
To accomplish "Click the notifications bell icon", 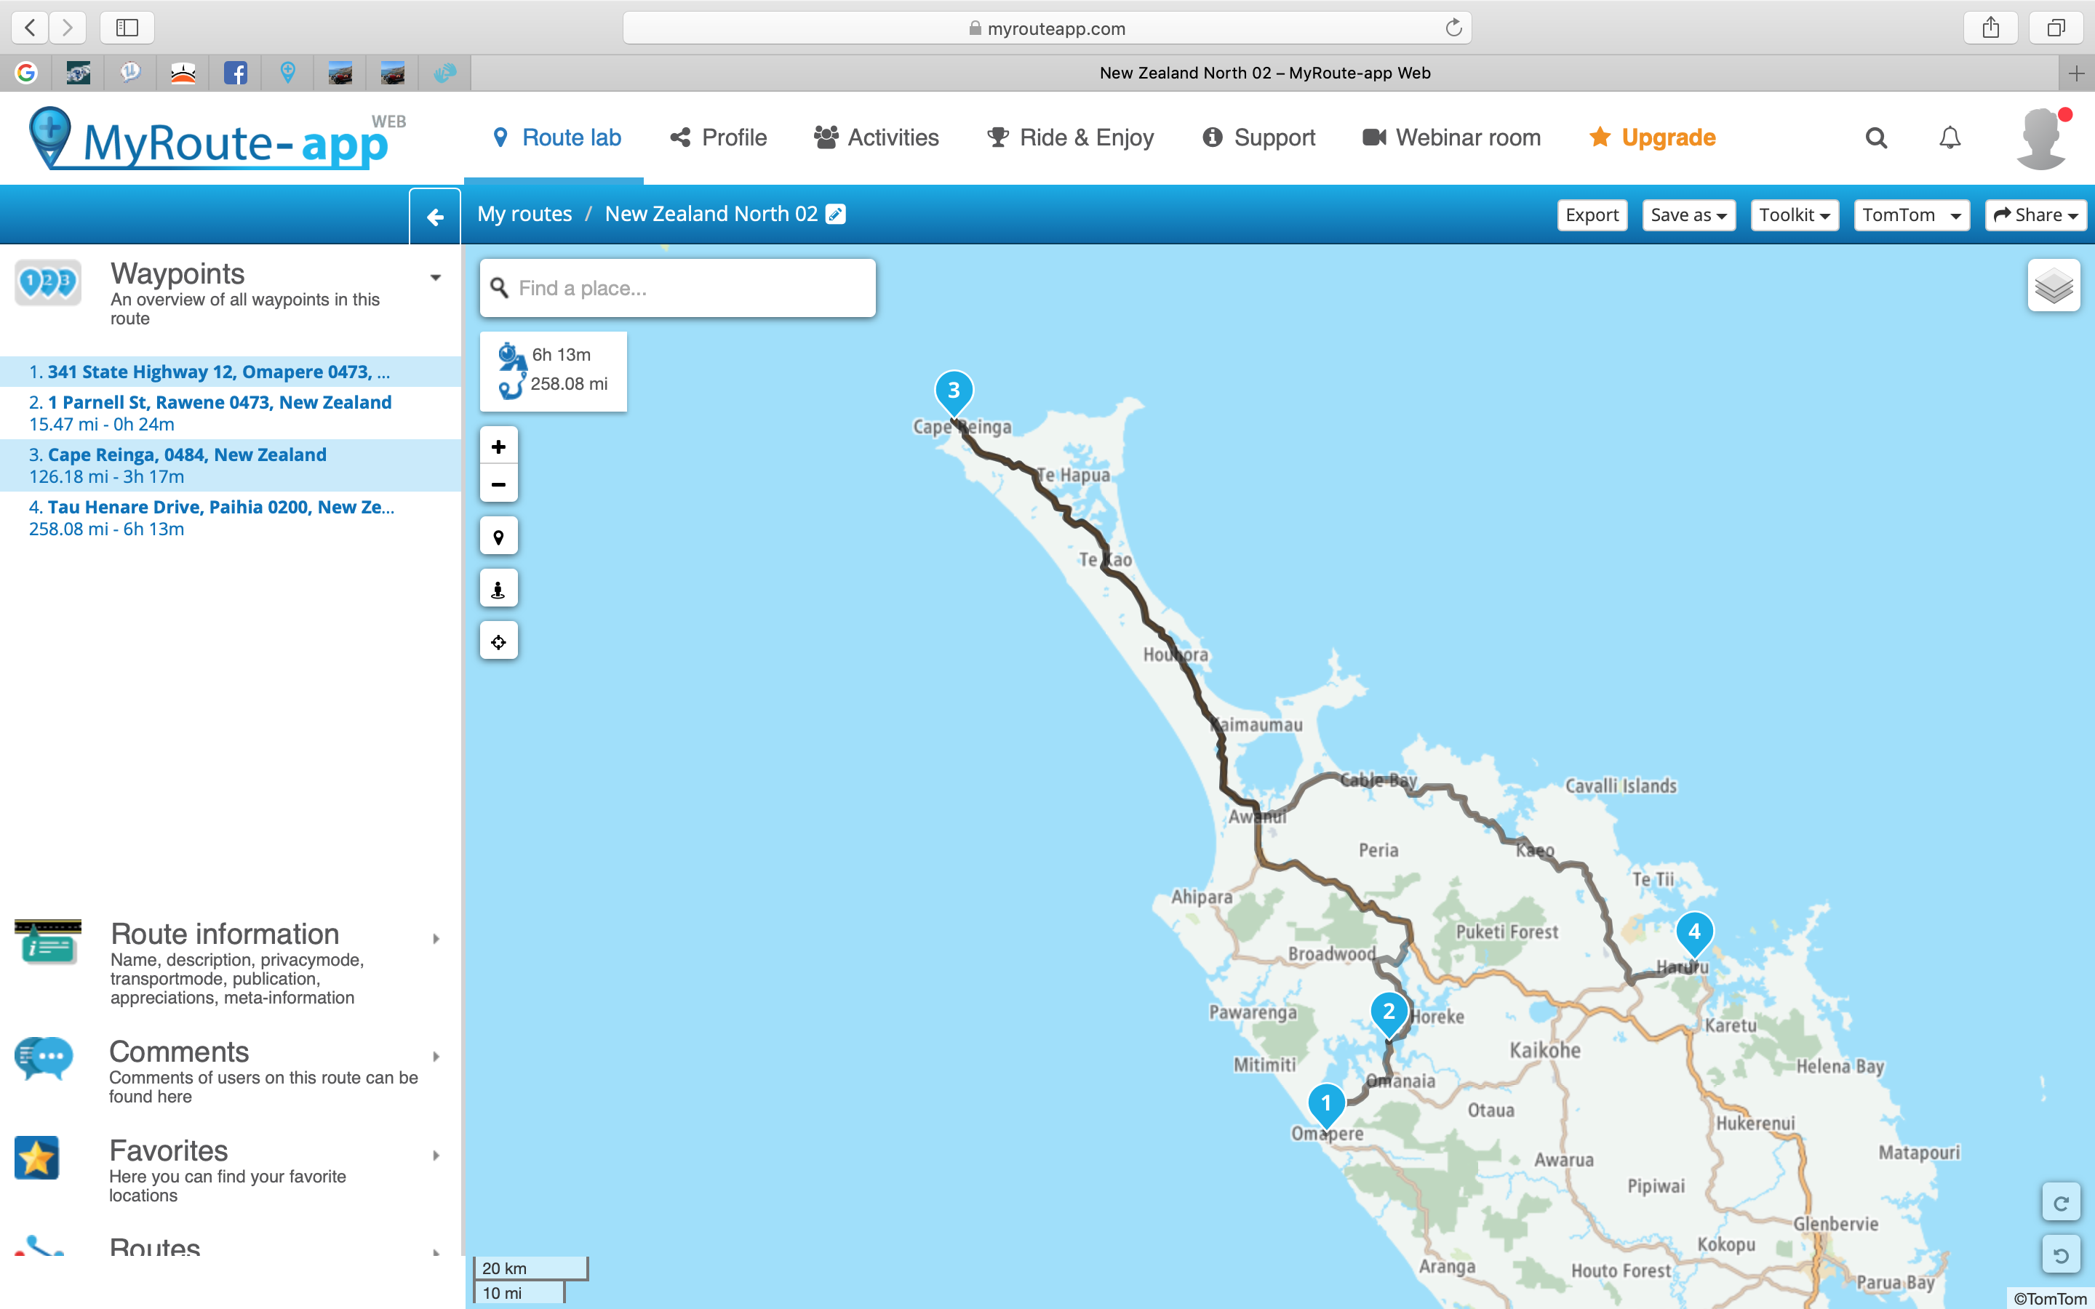I will [x=1949, y=137].
